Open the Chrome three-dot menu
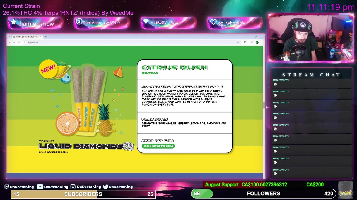 click(x=262, y=42)
